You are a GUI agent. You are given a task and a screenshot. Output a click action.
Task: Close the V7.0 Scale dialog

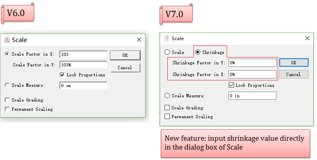(307, 38)
